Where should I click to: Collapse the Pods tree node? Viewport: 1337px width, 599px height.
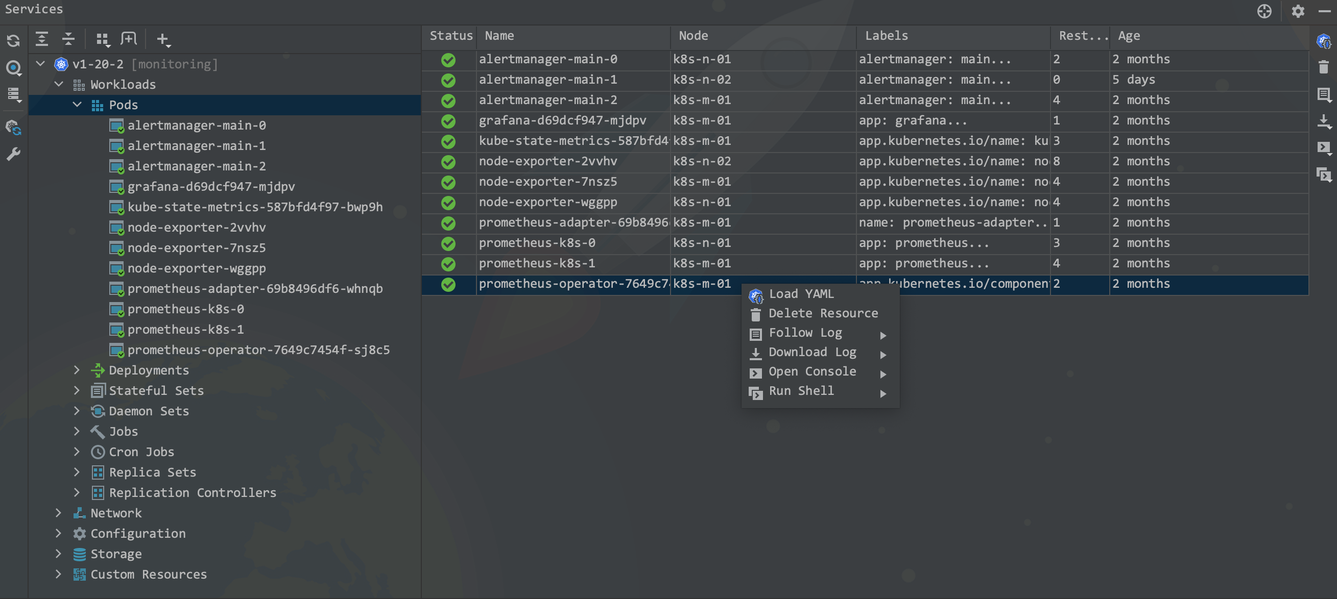click(77, 105)
